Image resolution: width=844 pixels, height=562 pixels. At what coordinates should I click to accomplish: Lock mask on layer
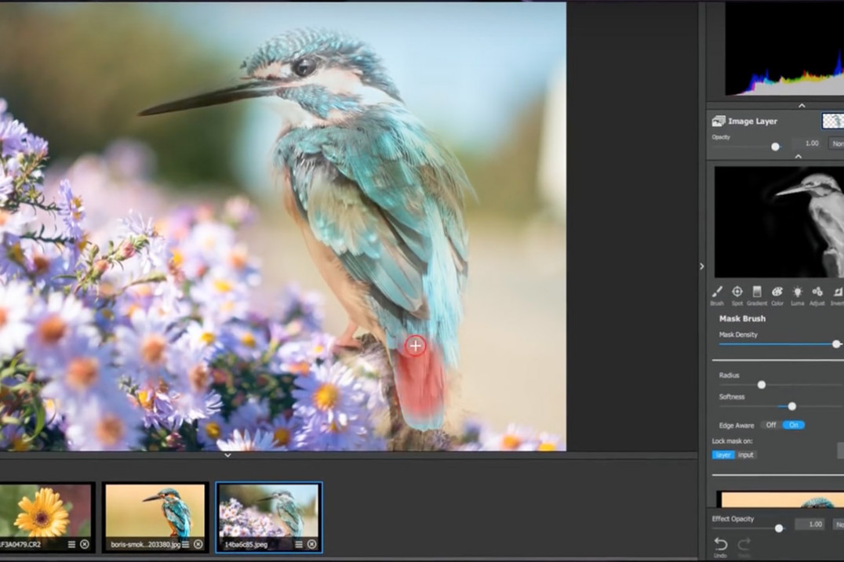723,455
